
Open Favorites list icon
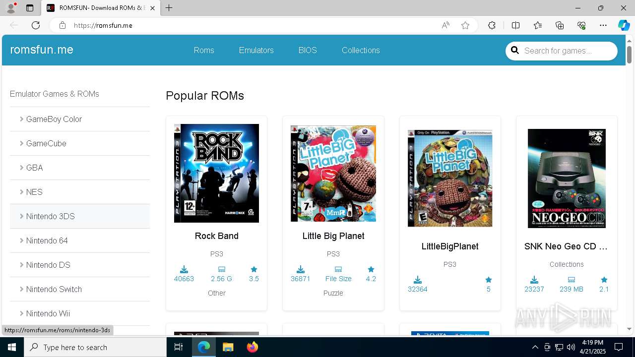tap(538, 25)
